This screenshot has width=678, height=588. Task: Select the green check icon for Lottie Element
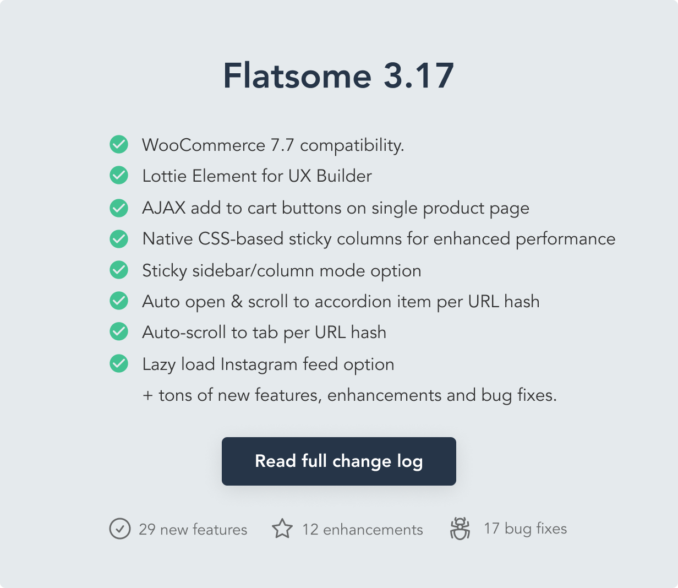pyautogui.click(x=119, y=176)
